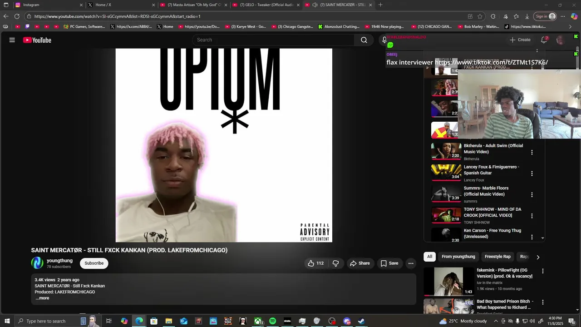Open the Spanish Guitar thumbnail in playlist
Screen dimensions: 581x327
[x=446, y=172]
